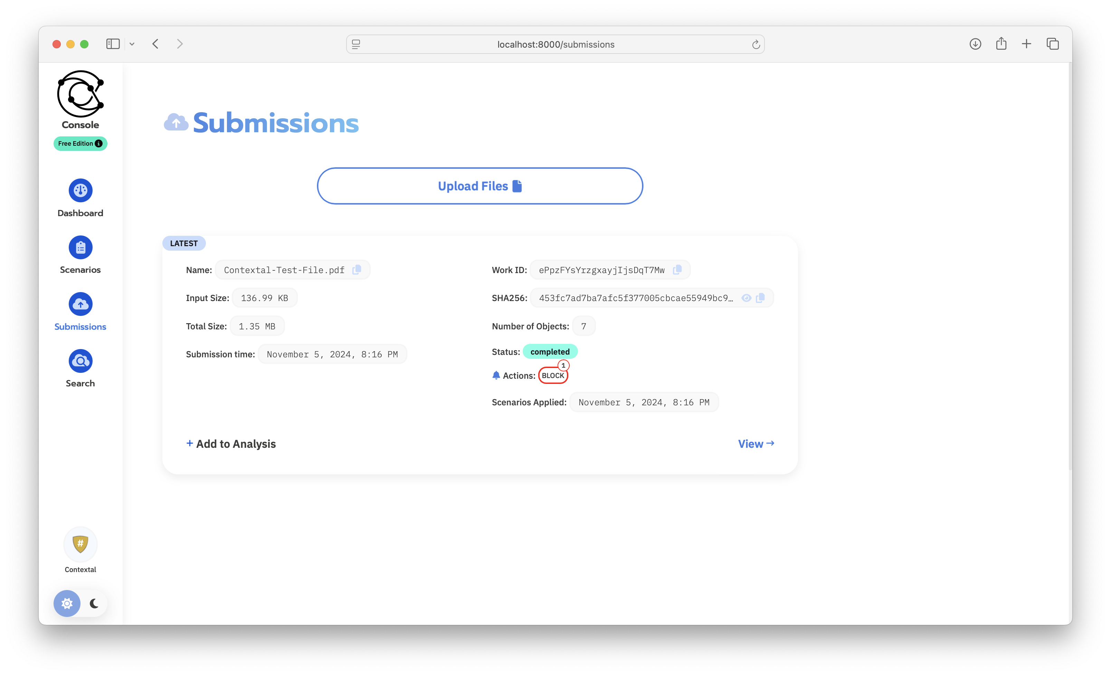Go to the Scenarios page
Viewport: 1111px width, 676px height.
tap(80, 248)
